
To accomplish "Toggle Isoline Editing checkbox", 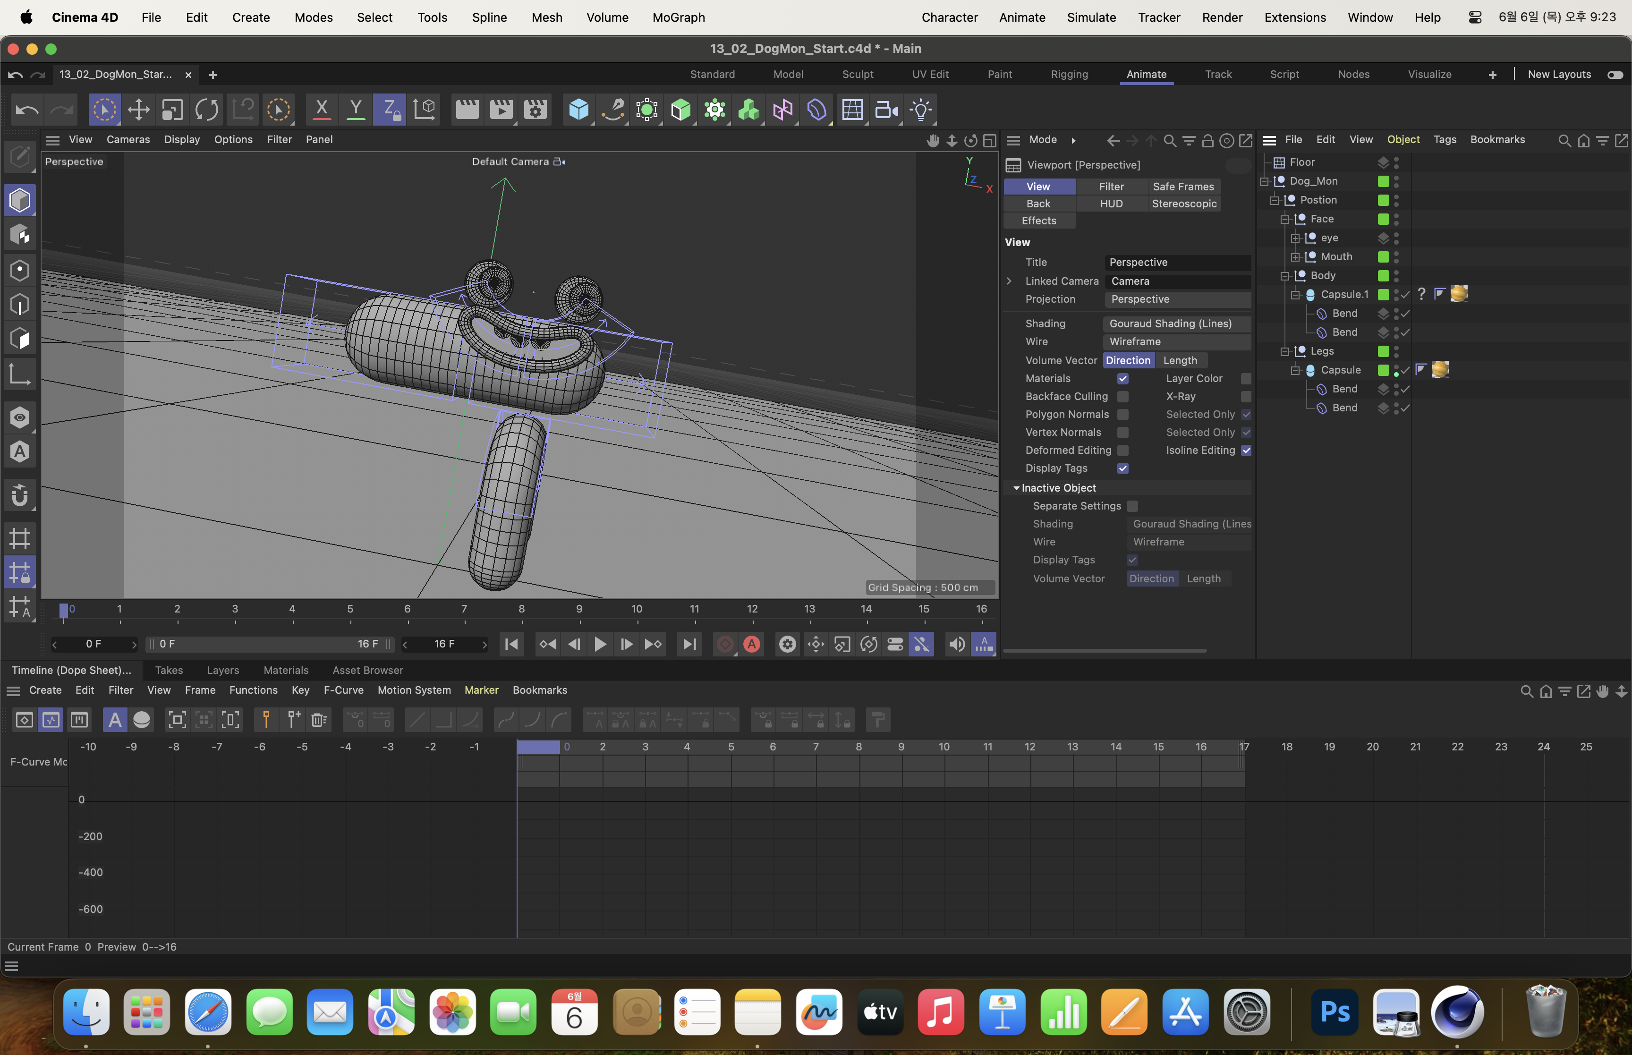I will click(x=1246, y=450).
